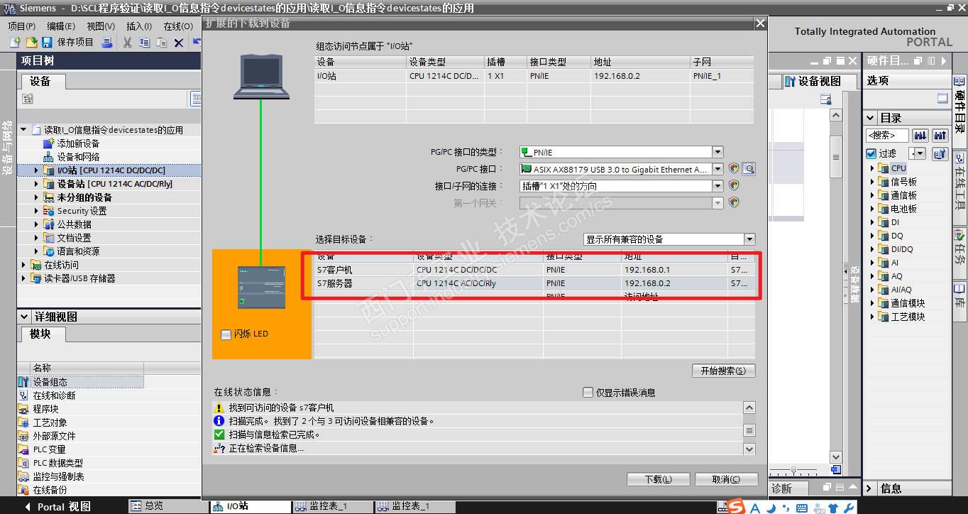
Task: Open the 编辑(E) menu
Action: click(61, 26)
